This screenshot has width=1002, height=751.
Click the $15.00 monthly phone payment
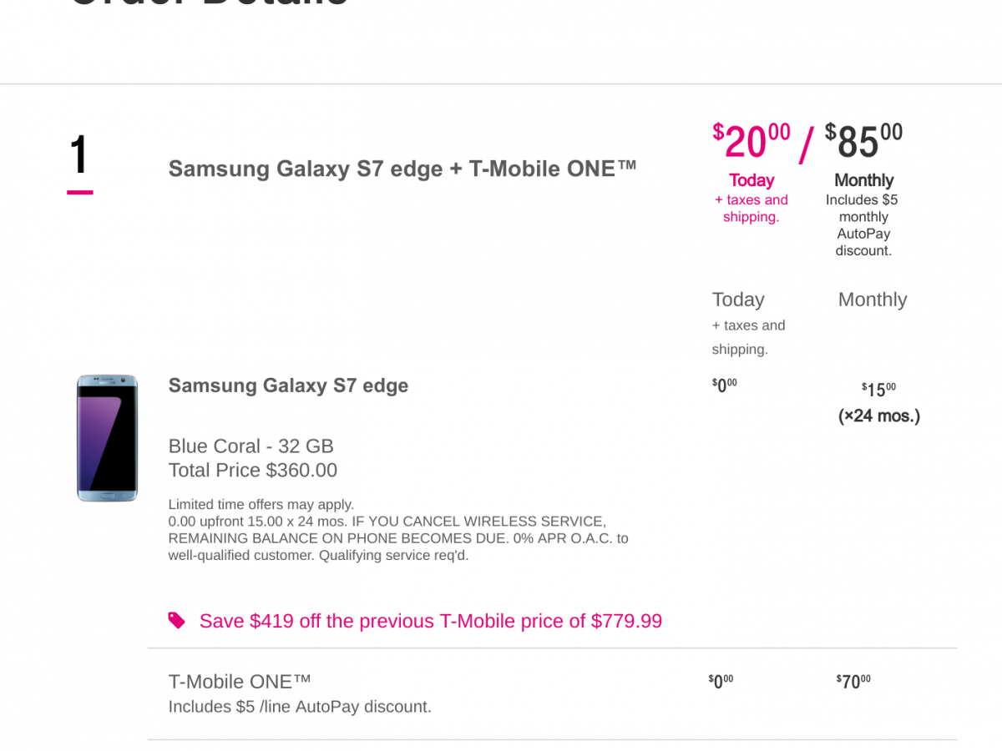tap(878, 389)
